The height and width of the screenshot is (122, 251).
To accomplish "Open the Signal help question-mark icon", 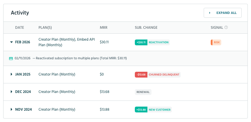I will [226, 27].
